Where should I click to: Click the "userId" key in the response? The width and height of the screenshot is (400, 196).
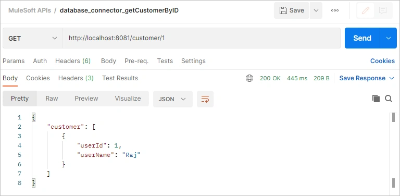92,145
